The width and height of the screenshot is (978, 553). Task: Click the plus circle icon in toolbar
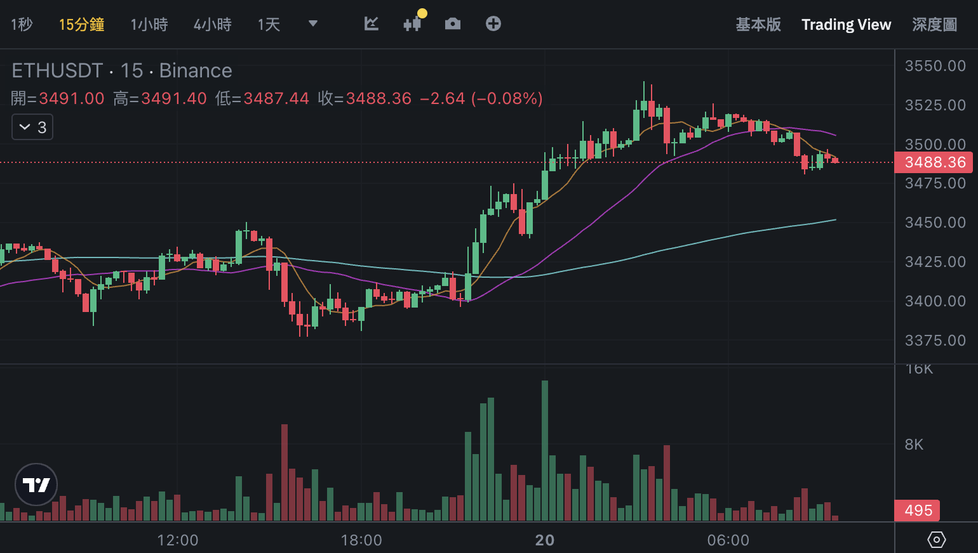point(493,24)
